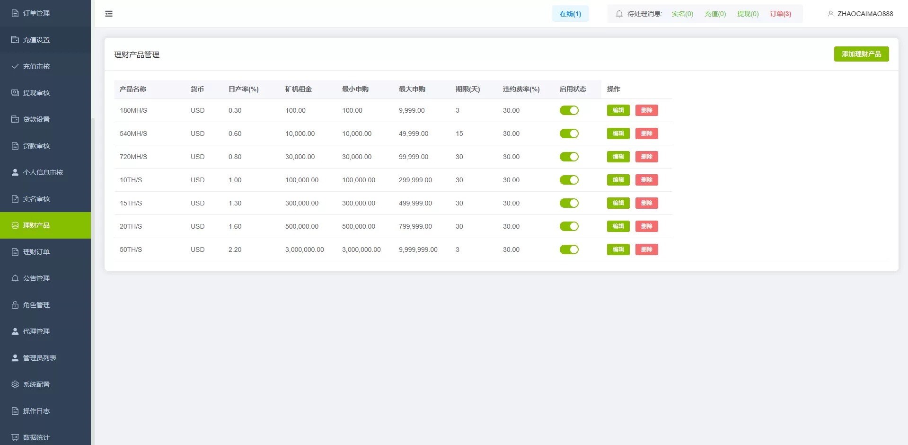Image resolution: width=908 pixels, height=445 pixels.
Task: Go to 订单管理 in the sidebar
Action: coord(36,13)
